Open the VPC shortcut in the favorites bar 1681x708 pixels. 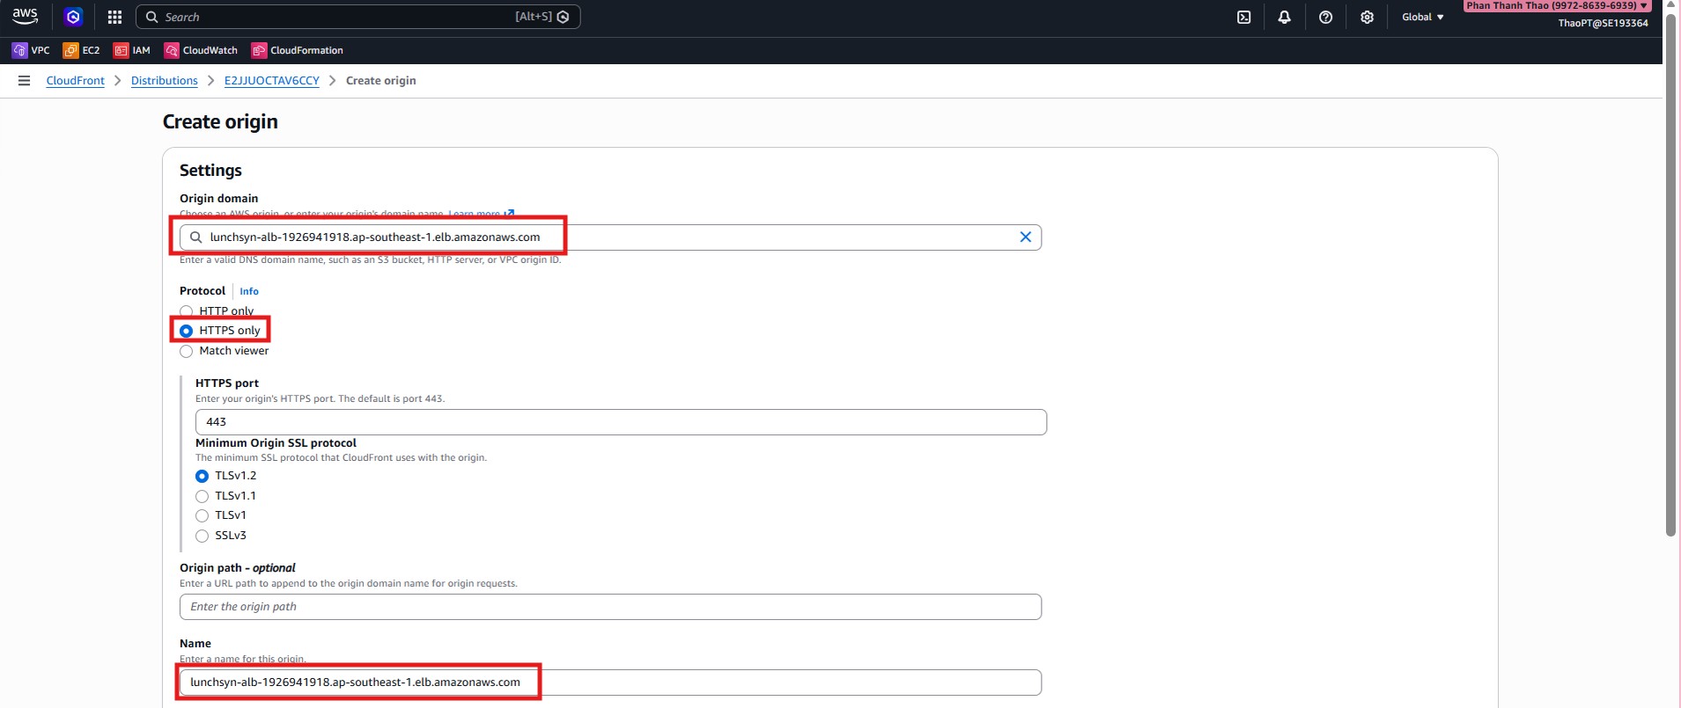31,50
